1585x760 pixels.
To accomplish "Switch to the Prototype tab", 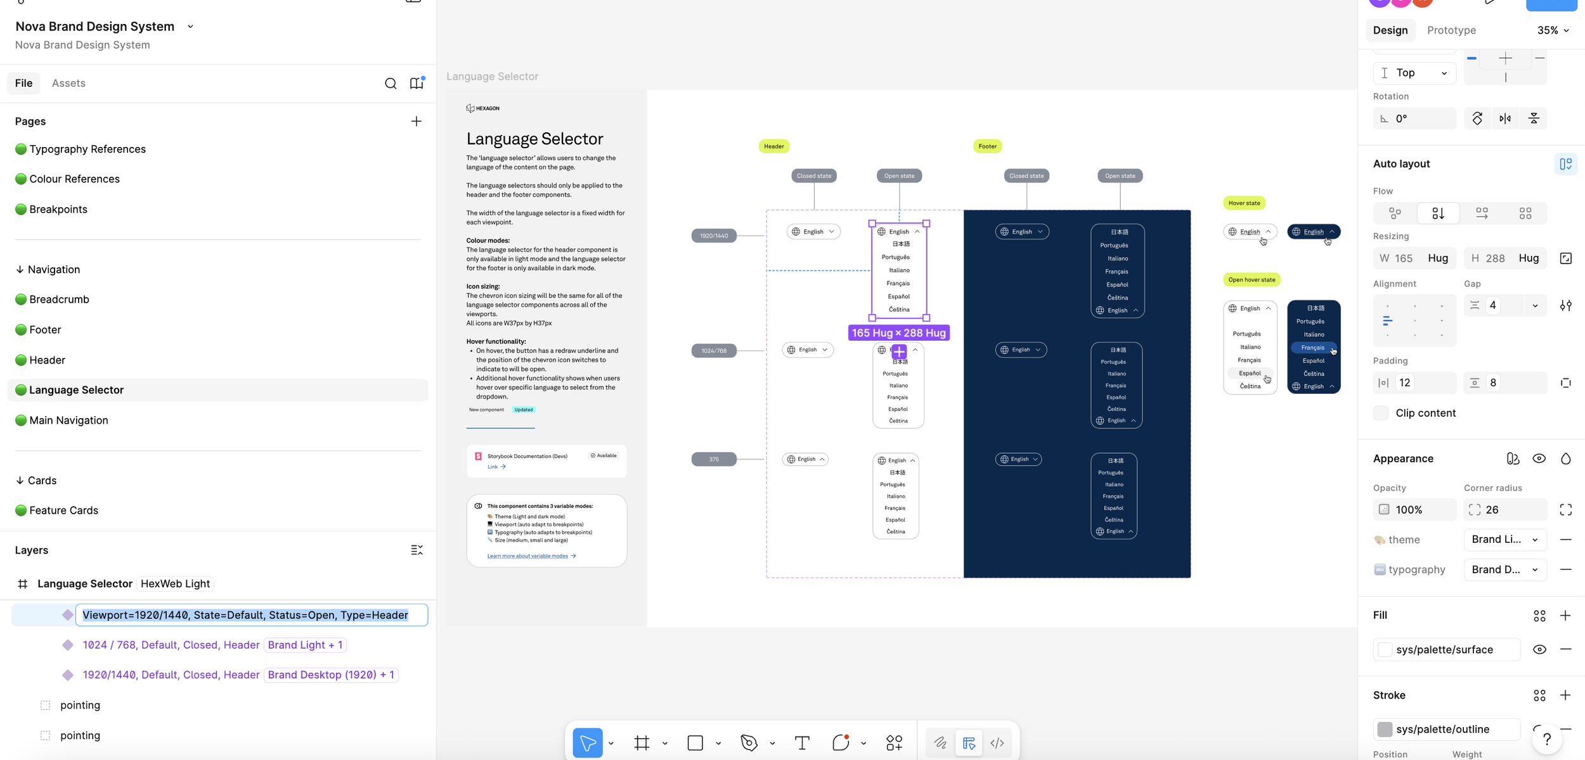I will pos(1451,30).
